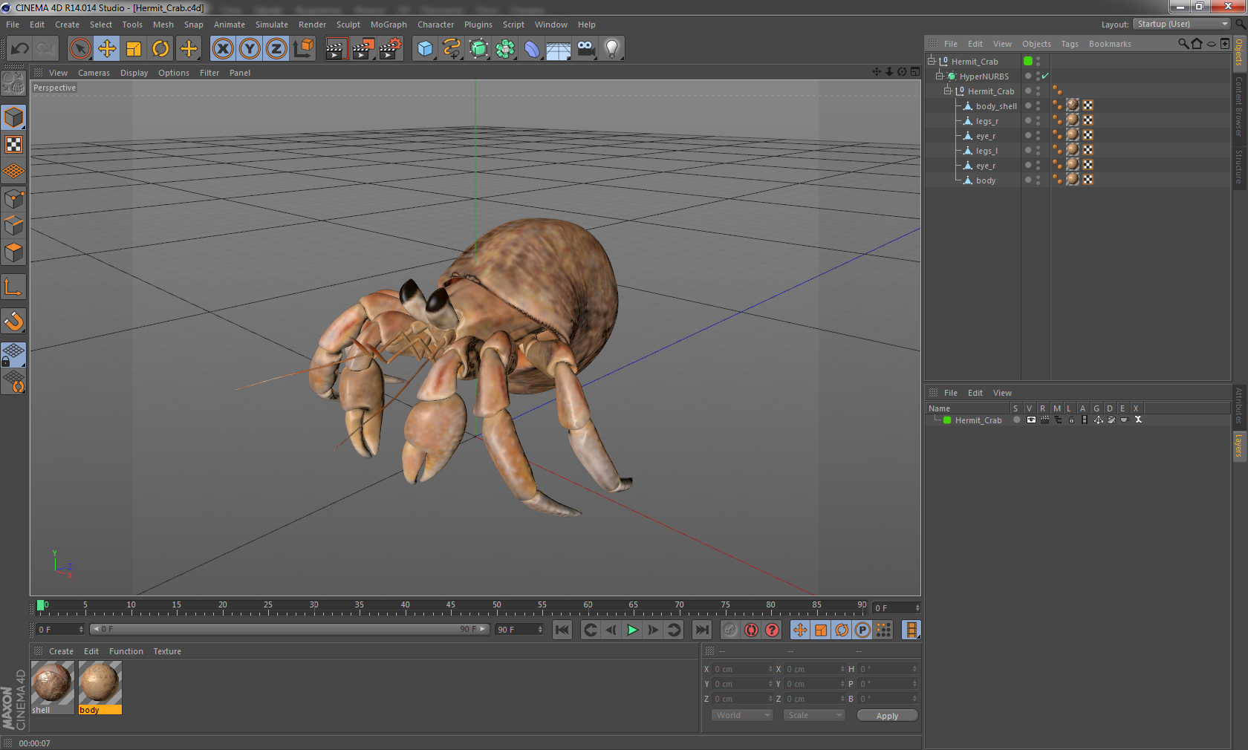Open the Simulate menu
This screenshot has width=1248, height=750.
point(272,25)
